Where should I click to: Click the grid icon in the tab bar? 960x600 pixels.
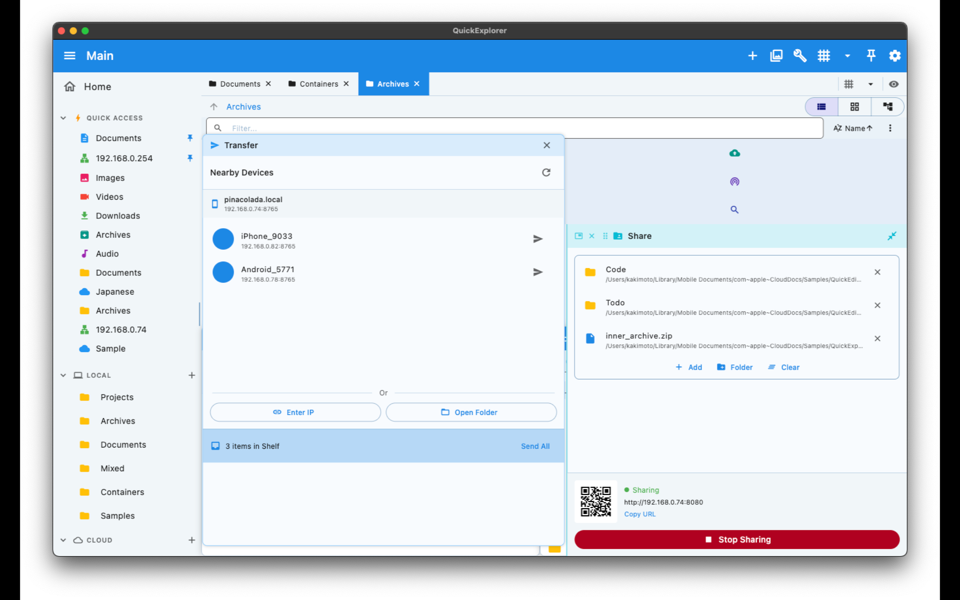tap(849, 84)
